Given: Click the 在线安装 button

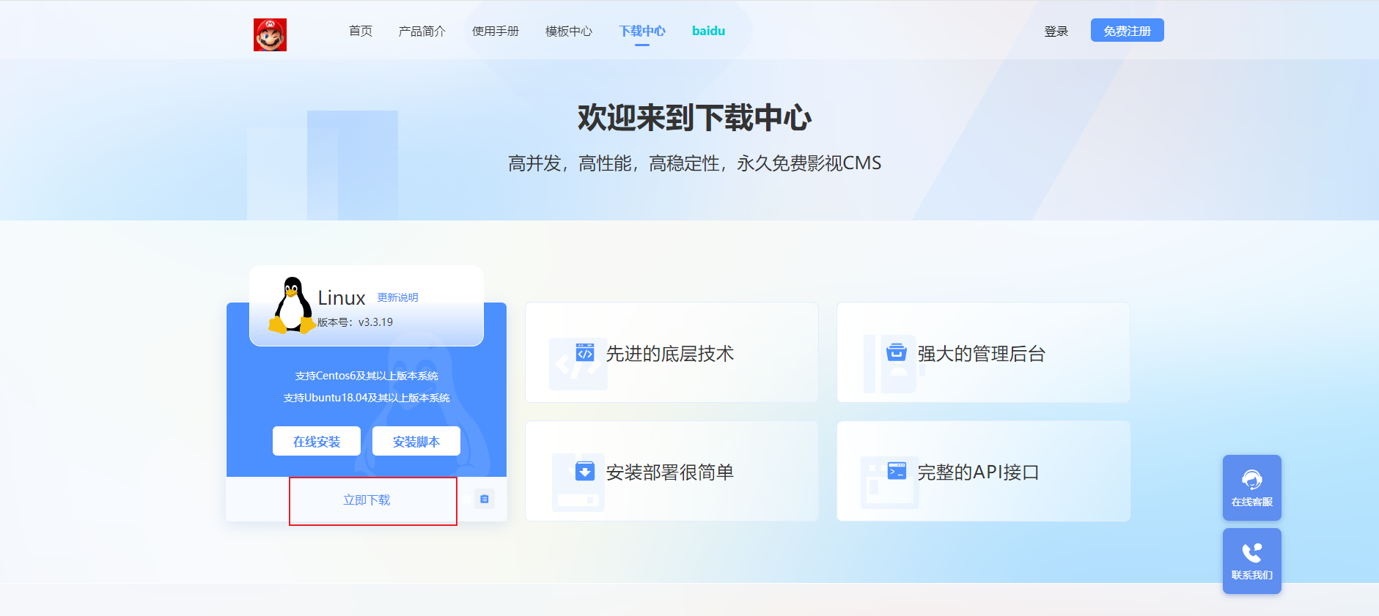Looking at the screenshot, I should pos(317,441).
